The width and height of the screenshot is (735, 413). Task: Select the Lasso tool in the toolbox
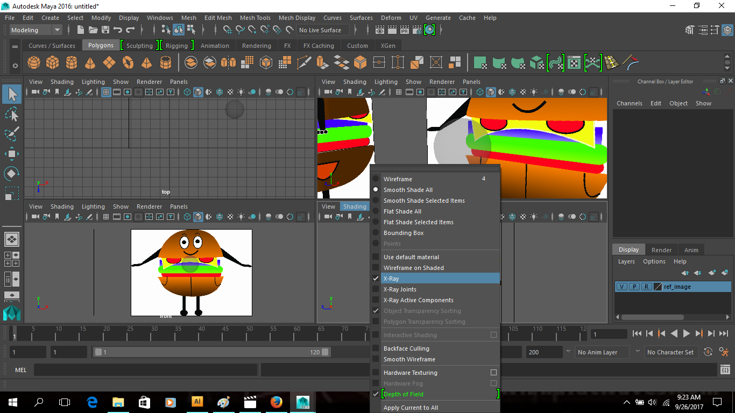12,114
